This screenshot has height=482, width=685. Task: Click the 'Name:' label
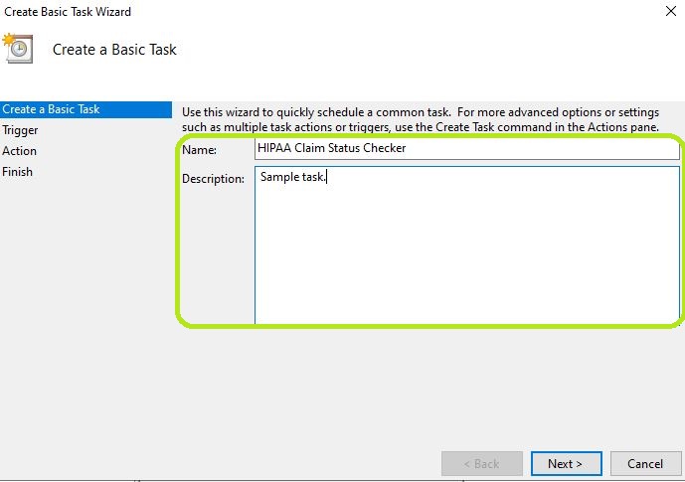199,150
